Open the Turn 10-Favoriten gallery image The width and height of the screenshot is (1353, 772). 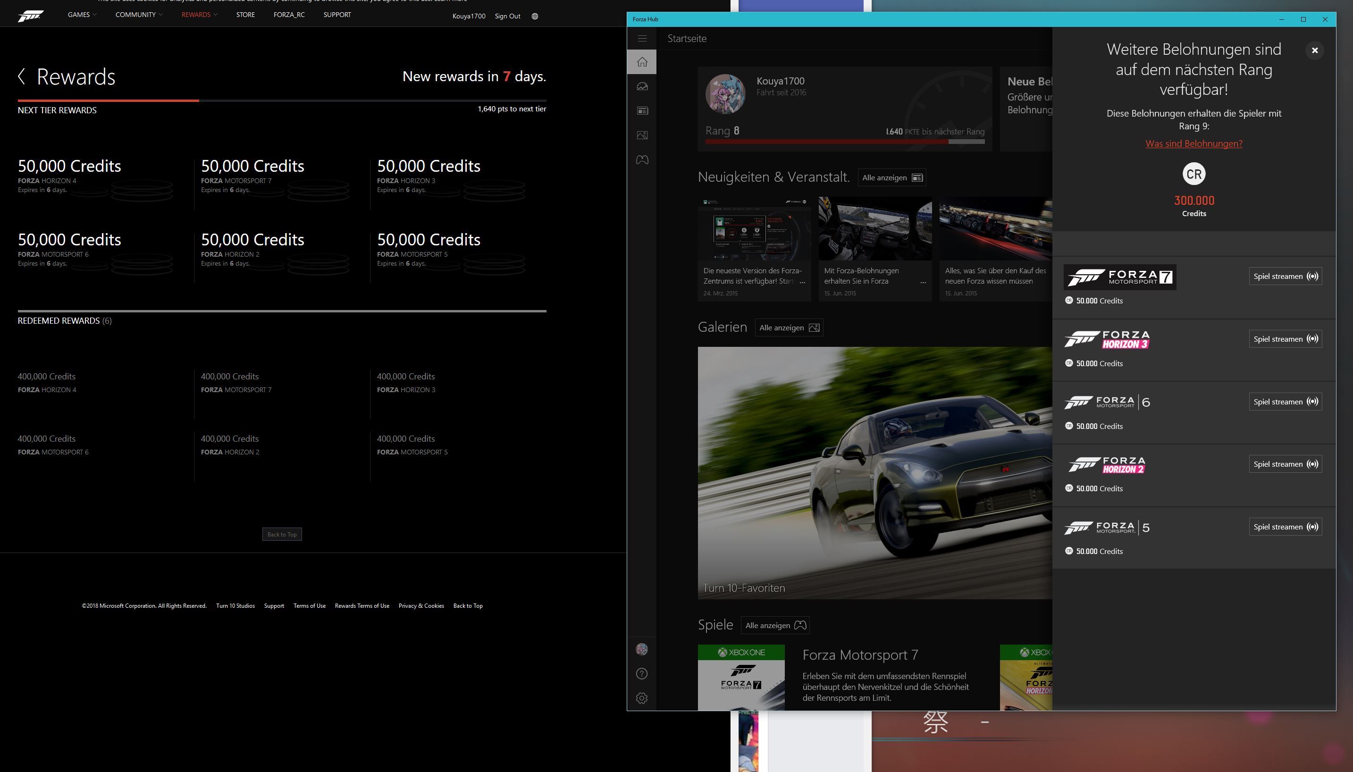coord(875,472)
